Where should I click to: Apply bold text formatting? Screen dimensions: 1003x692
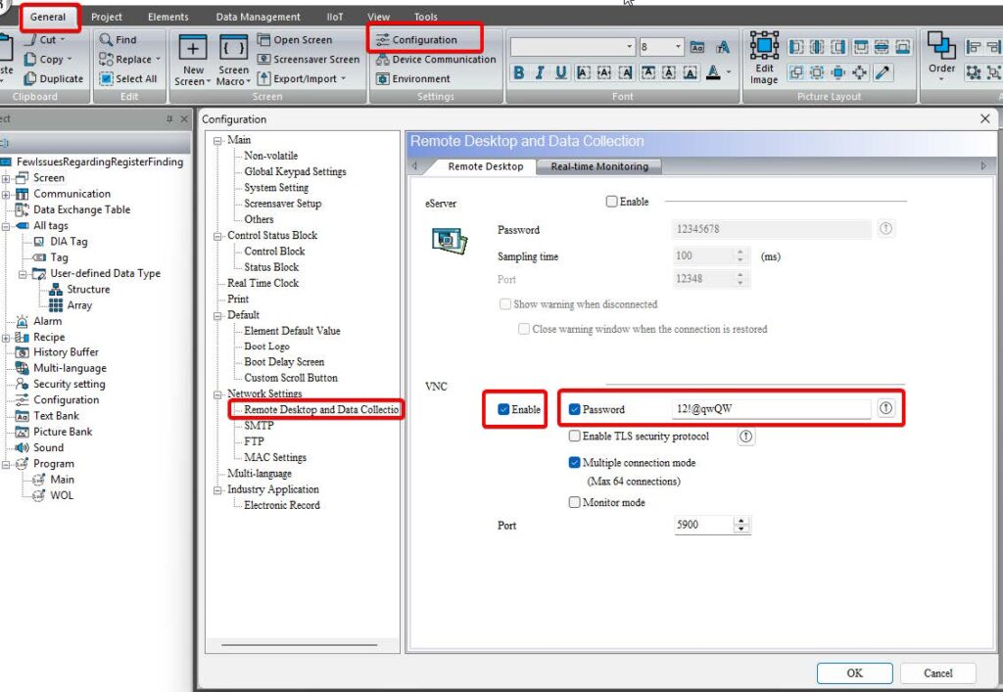pyautogui.click(x=519, y=72)
